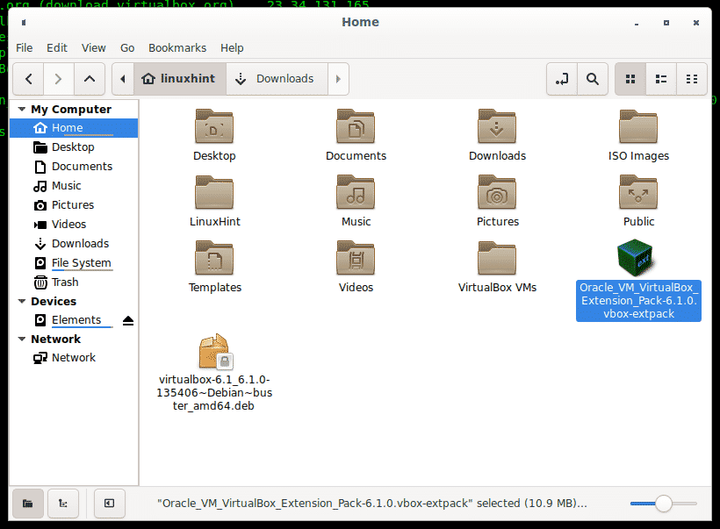Select Home in the sidebar
The image size is (720, 529).
pos(74,128)
